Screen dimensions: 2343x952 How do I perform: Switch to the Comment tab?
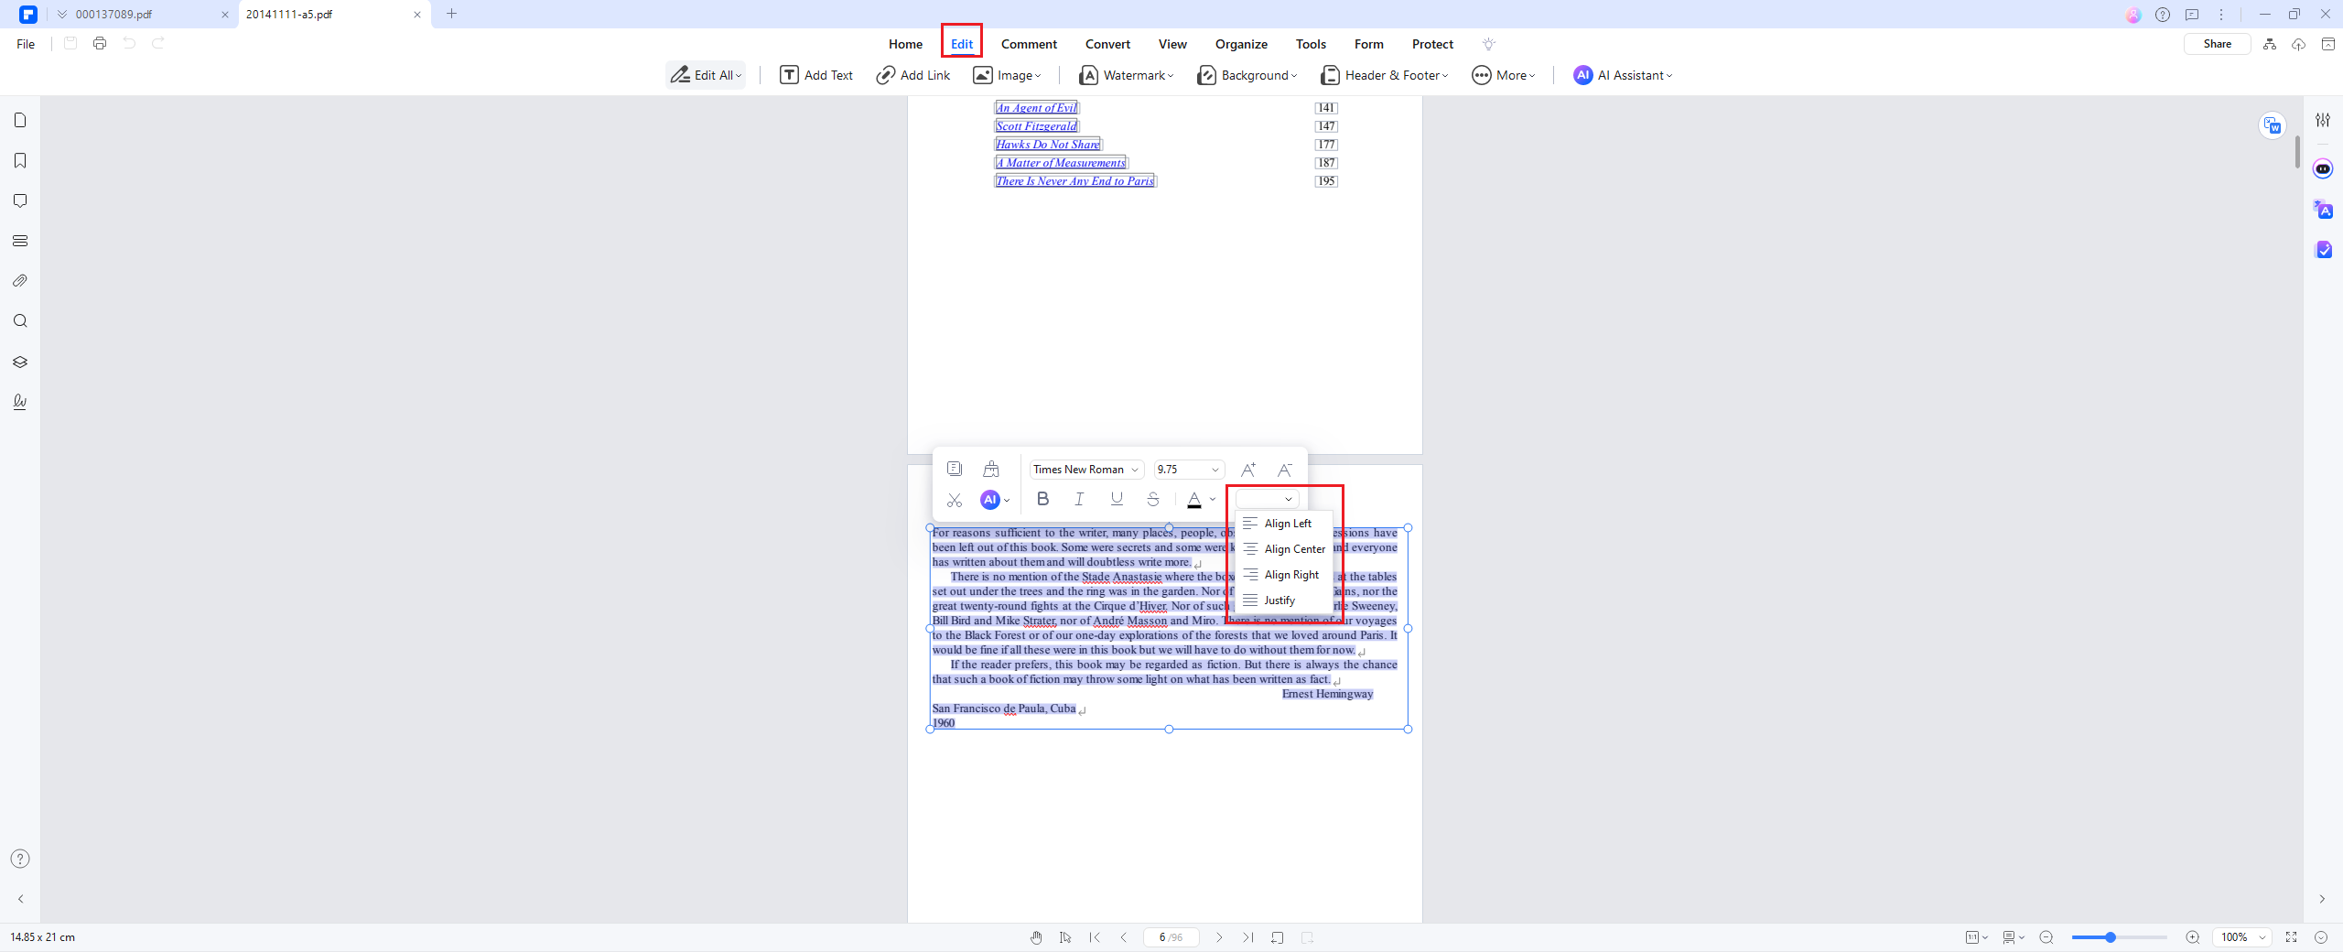1029,44
